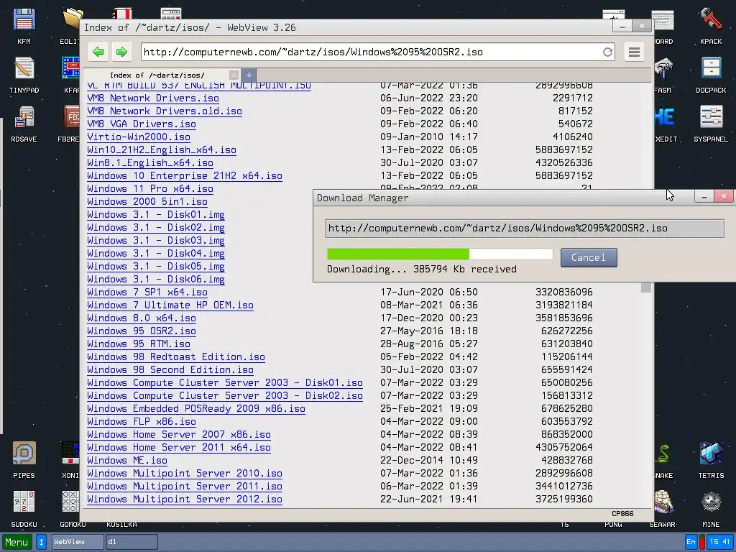The image size is (736, 552).
Task: Launch the SUDOKU game icon
Action: (x=24, y=509)
